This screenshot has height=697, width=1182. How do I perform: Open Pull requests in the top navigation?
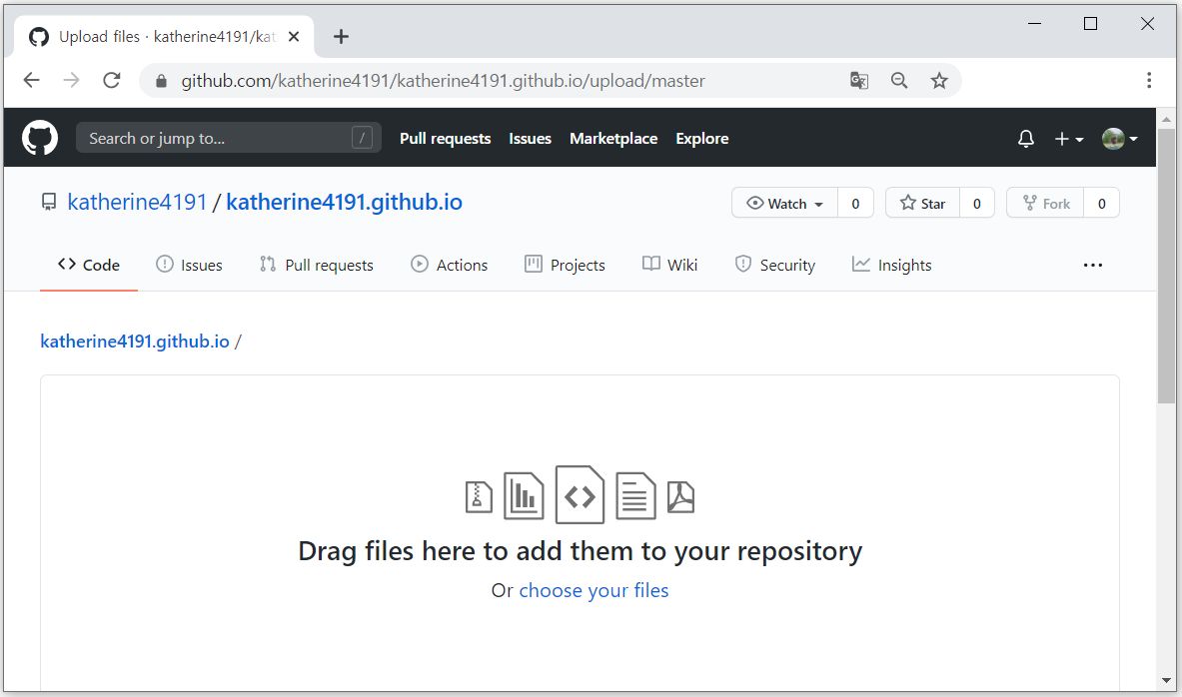(x=445, y=139)
